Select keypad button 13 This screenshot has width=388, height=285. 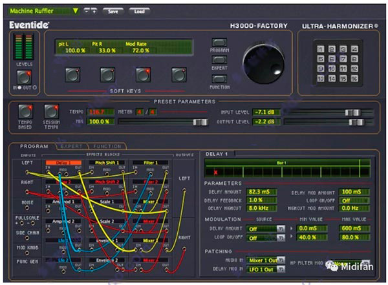(321, 78)
